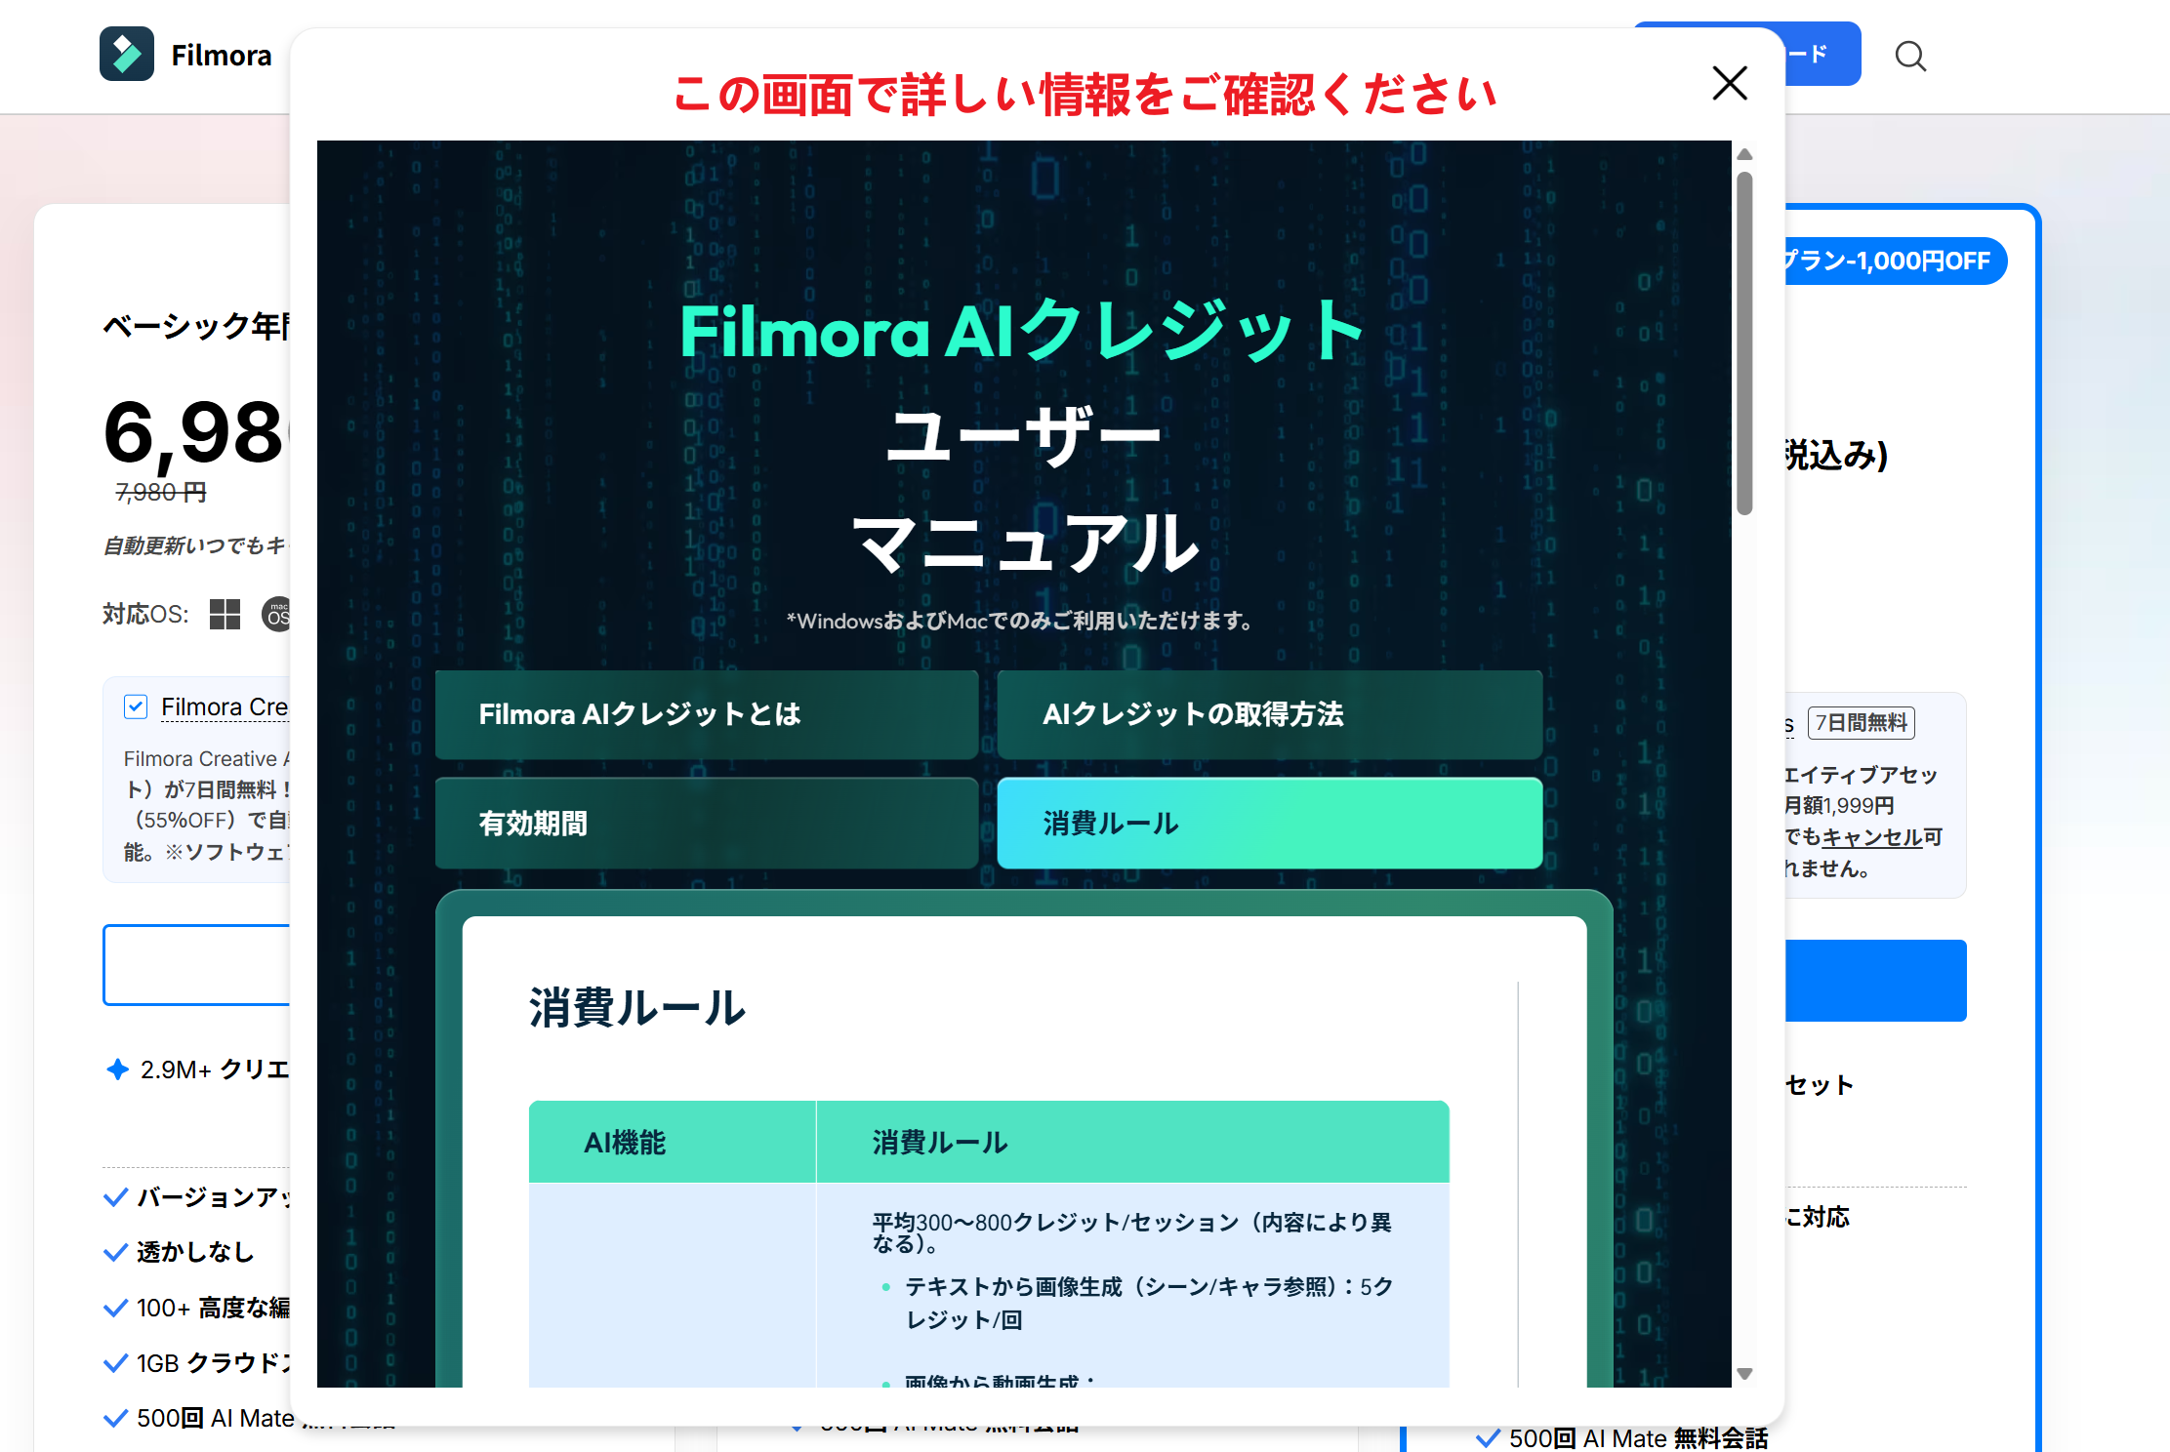
Task: Click the 100+ 高度な編 feature text
Action: coord(214,1308)
